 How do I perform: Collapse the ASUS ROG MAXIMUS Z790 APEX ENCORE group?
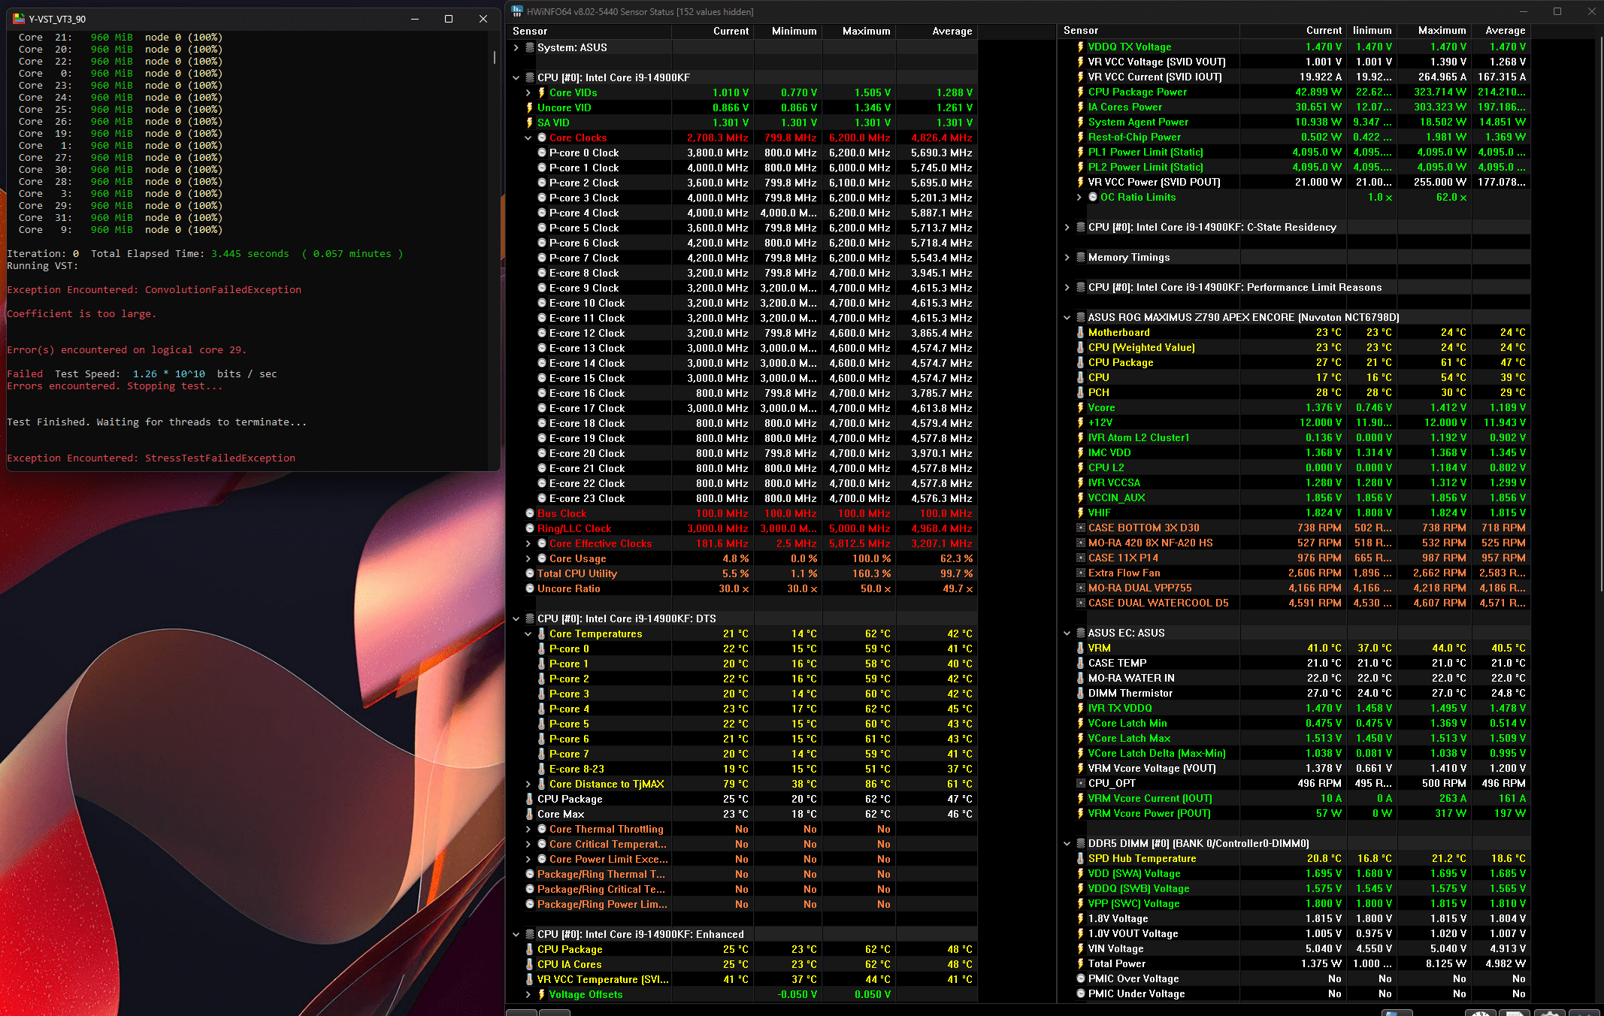coord(1067,317)
